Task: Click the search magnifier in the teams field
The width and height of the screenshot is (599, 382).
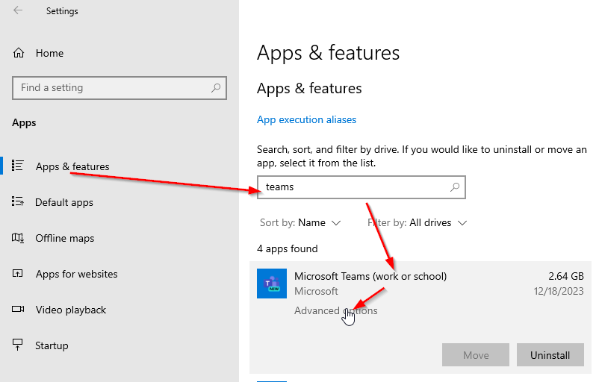Action: pyautogui.click(x=455, y=187)
